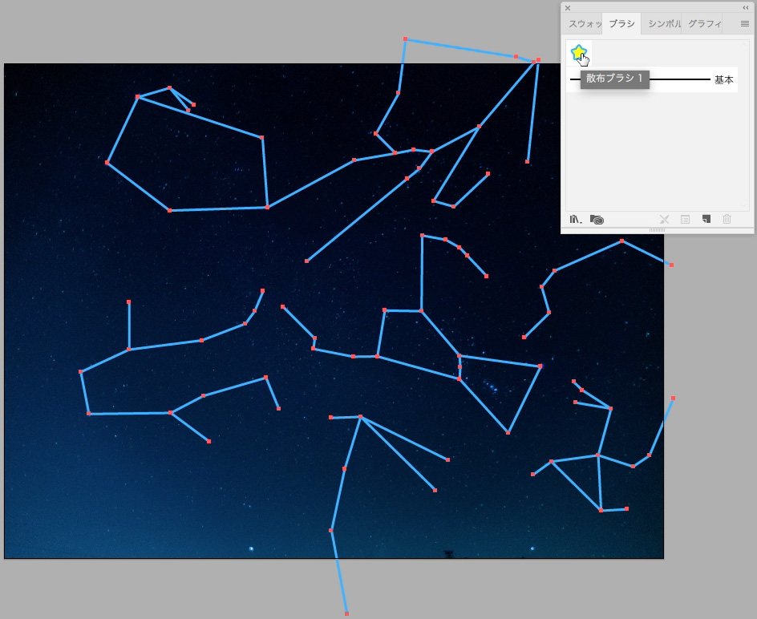Switch to the スウォッチ tab
Image resolution: width=757 pixels, height=619 pixels.
(584, 24)
